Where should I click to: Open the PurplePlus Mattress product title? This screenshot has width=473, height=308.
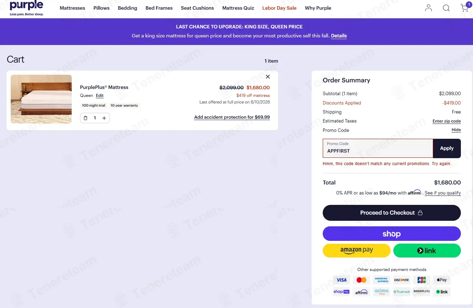click(104, 87)
